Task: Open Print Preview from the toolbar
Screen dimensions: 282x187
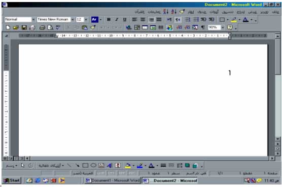Action: coord(50,27)
